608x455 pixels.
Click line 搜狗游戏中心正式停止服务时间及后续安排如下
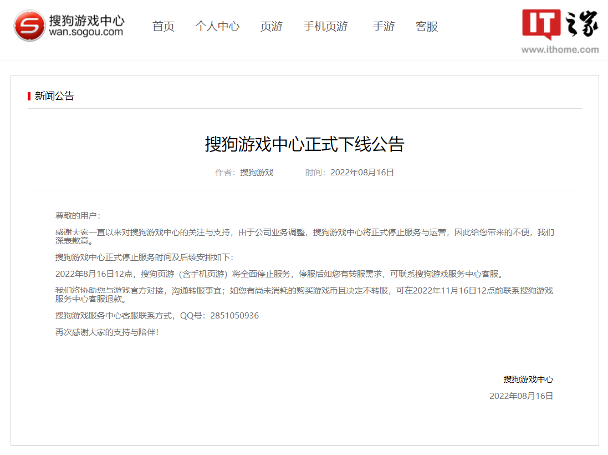pos(144,257)
